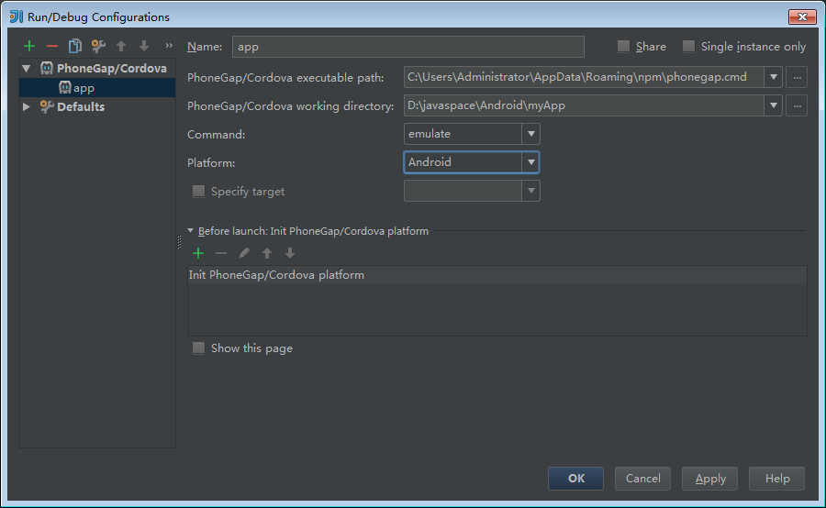Select Init PhoneGap/Cordova platform list row

pyautogui.click(x=497, y=275)
